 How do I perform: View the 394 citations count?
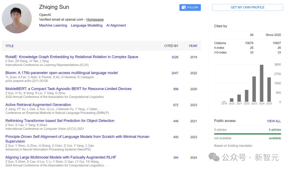click(176, 158)
